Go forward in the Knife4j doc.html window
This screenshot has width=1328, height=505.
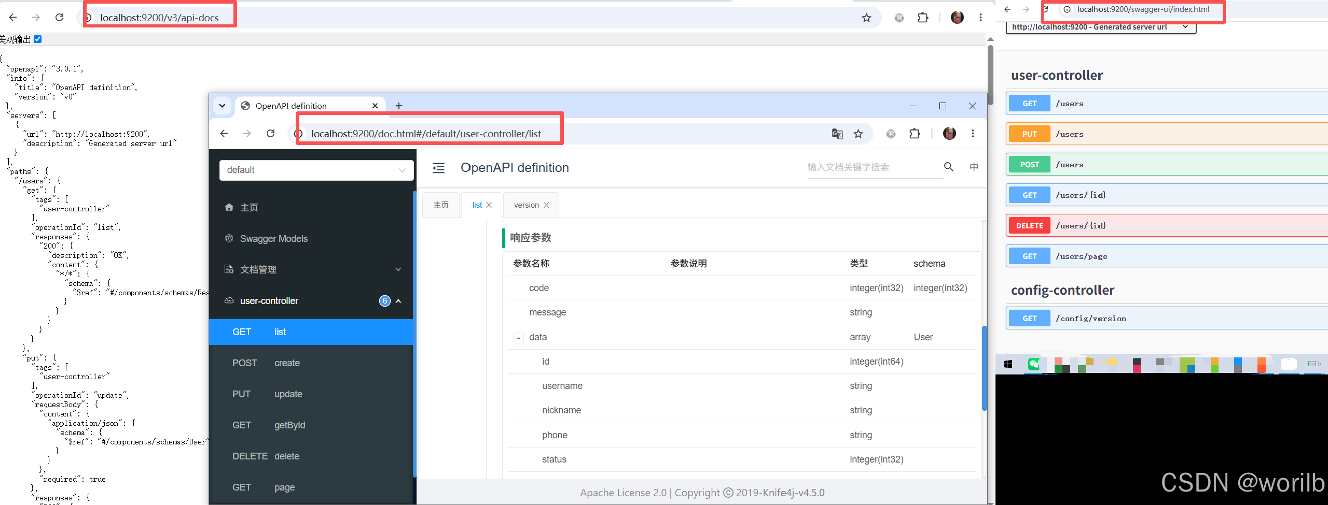[x=247, y=134]
